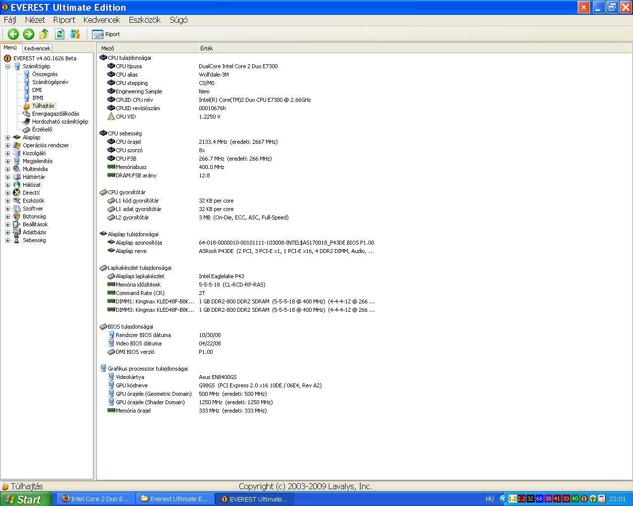Image resolution: width=633 pixels, height=506 pixels.
Task: Click the Beállítások tree icon
Action: pos(17,224)
